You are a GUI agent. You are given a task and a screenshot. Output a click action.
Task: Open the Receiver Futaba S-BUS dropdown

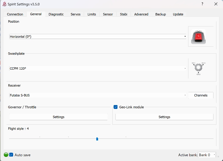click(x=98, y=95)
